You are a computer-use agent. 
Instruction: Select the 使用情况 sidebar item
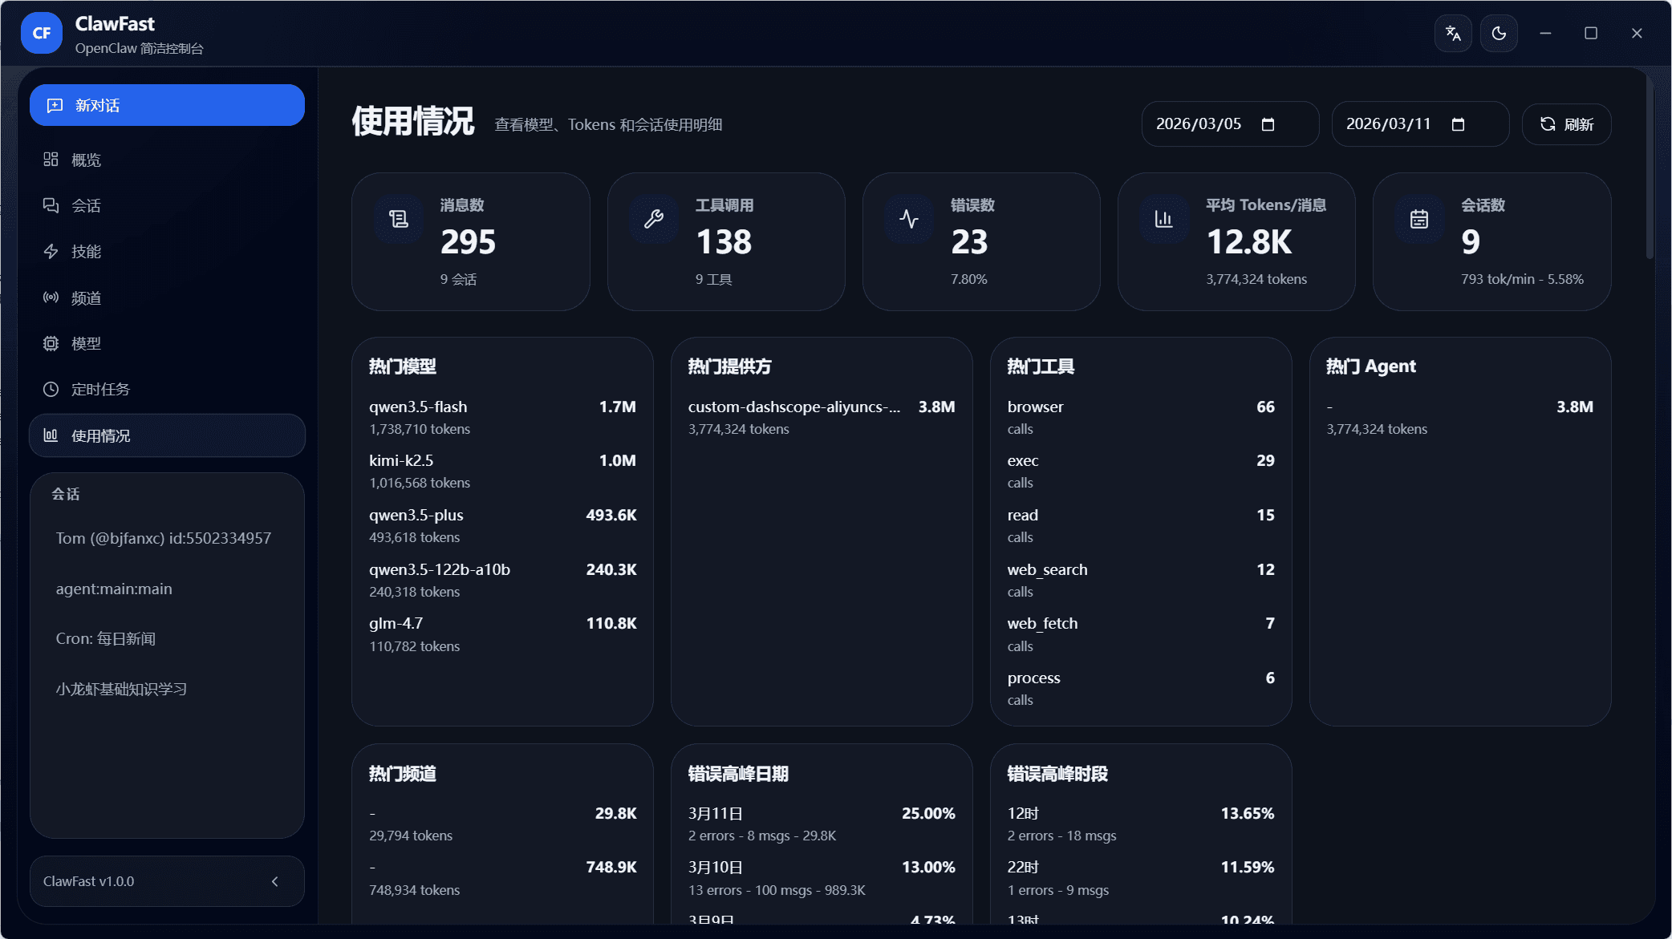[99, 435]
